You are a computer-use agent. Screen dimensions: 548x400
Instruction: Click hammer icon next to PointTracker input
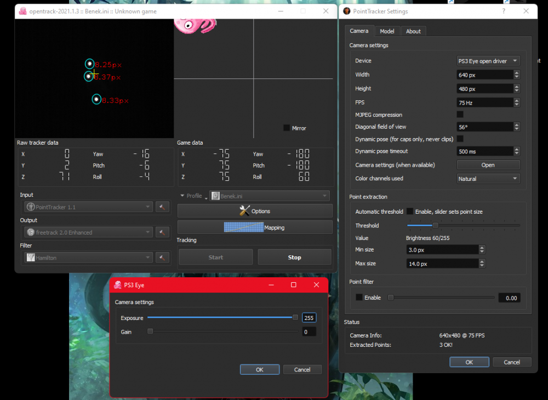pos(162,207)
